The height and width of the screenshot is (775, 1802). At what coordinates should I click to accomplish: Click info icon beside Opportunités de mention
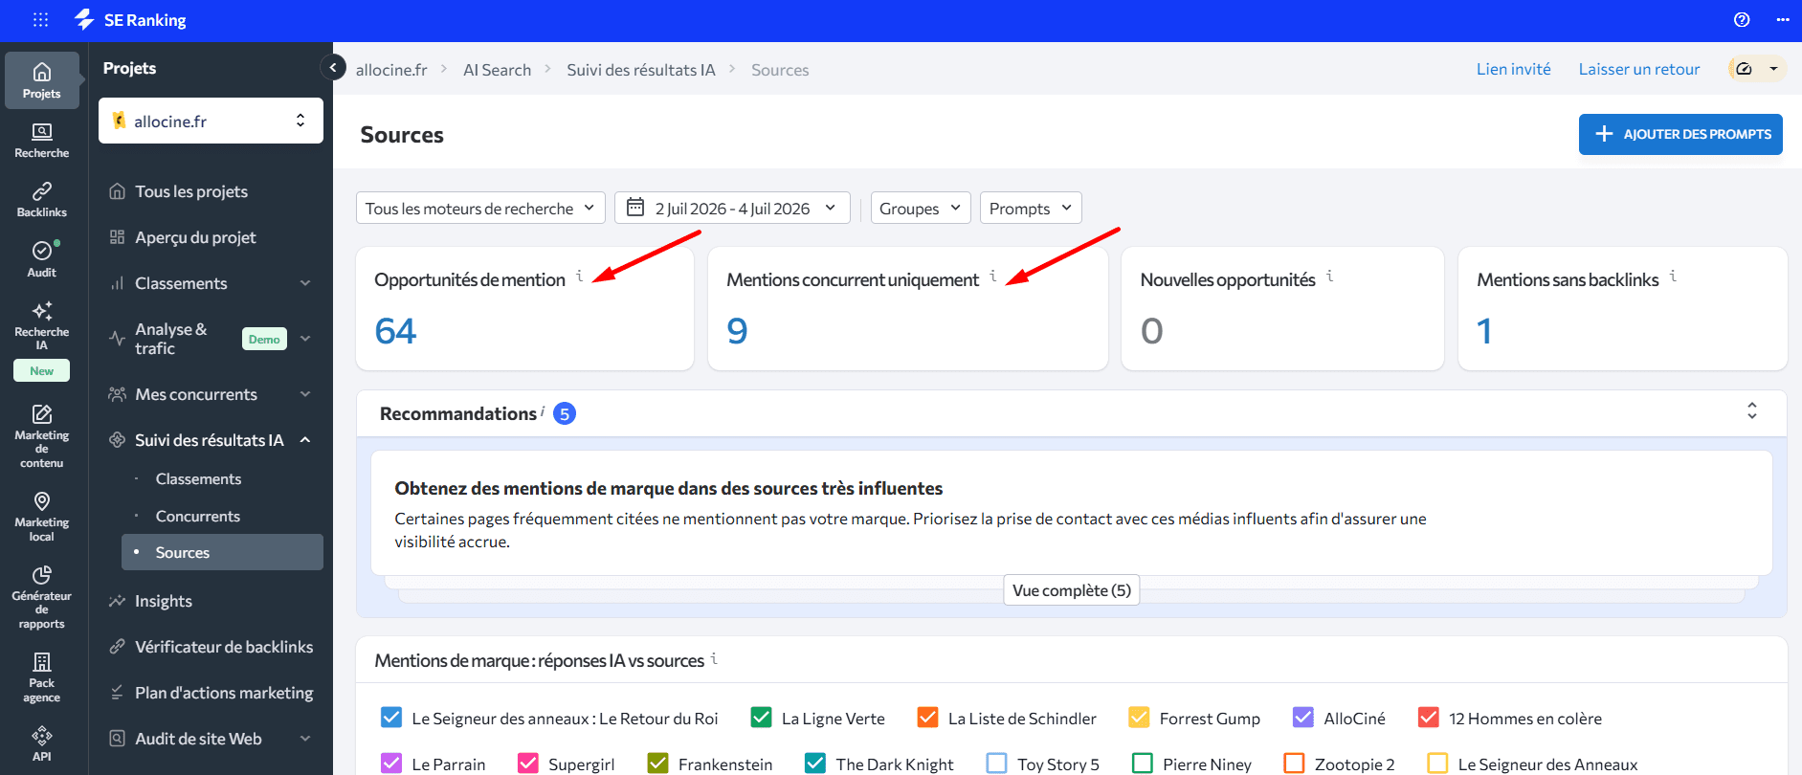pyautogui.click(x=580, y=277)
